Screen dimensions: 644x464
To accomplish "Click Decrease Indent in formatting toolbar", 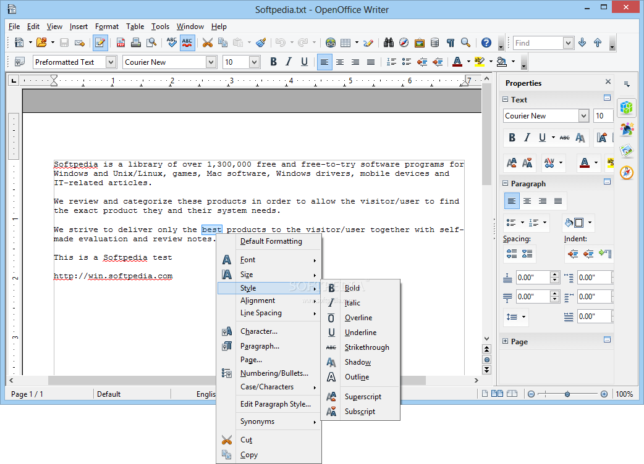I will click(422, 62).
